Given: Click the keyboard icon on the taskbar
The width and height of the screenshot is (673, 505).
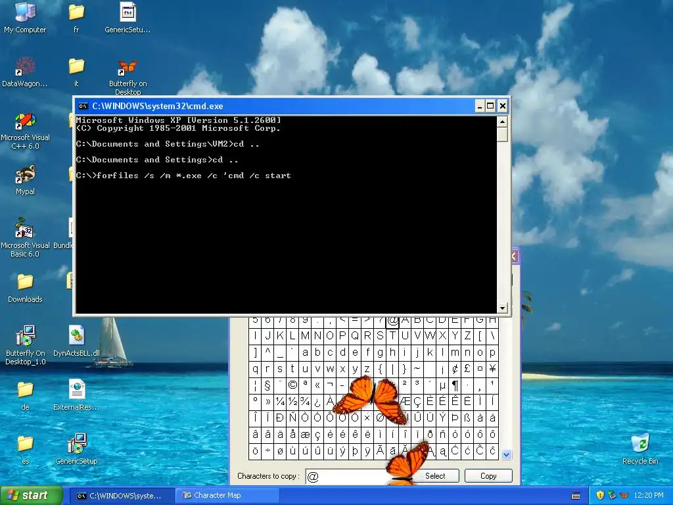Looking at the screenshot, I should click(x=576, y=496).
